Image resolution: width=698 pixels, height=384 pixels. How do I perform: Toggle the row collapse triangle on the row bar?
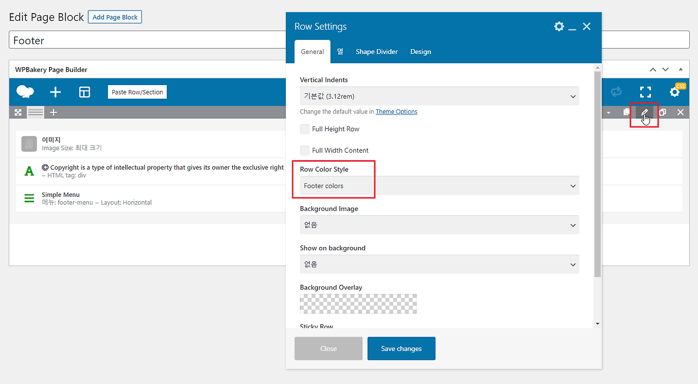click(609, 113)
